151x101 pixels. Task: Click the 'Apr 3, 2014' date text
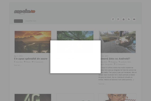coord(18,56)
